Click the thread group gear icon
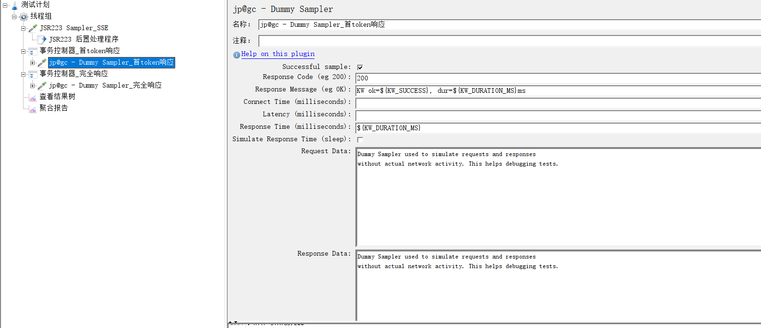This screenshot has height=328, width=761. [24, 17]
